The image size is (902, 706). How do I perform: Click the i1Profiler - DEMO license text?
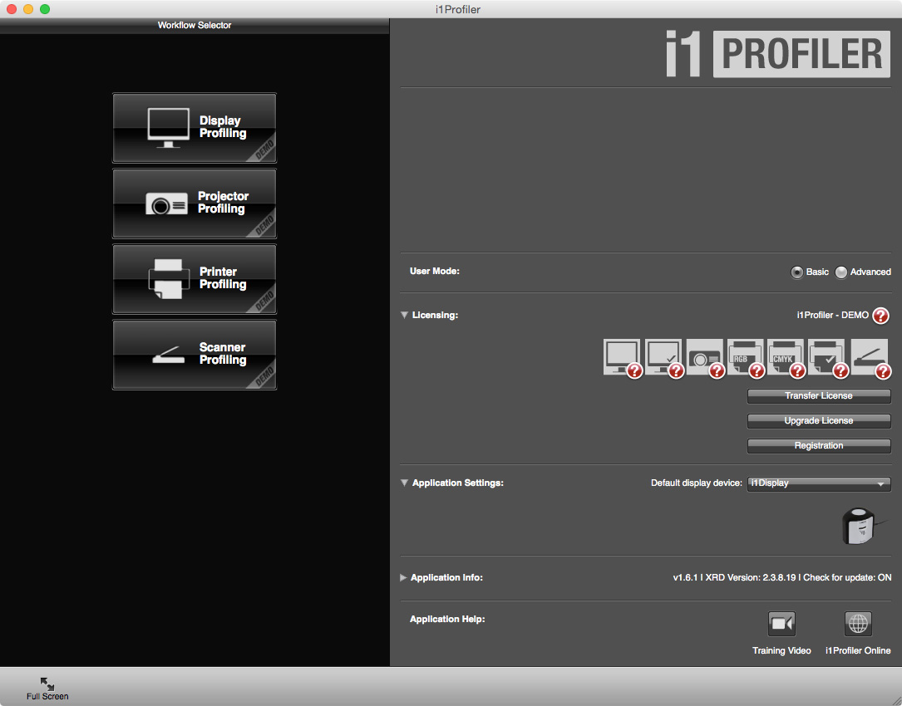(832, 315)
